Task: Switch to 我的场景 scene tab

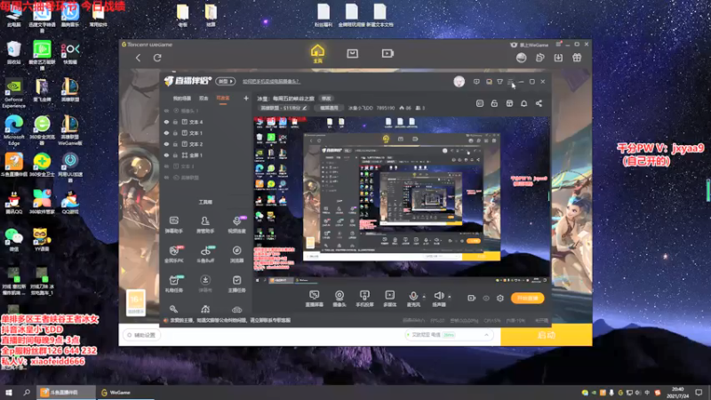Action: tap(182, 98)
